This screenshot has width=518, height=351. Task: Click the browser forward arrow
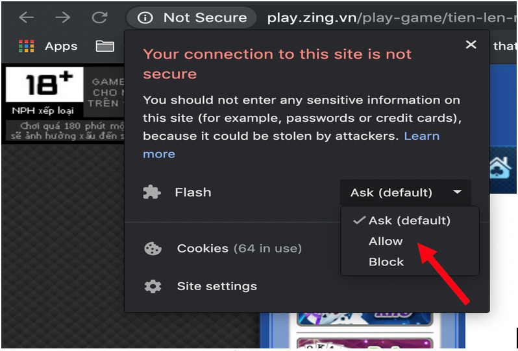63,17
